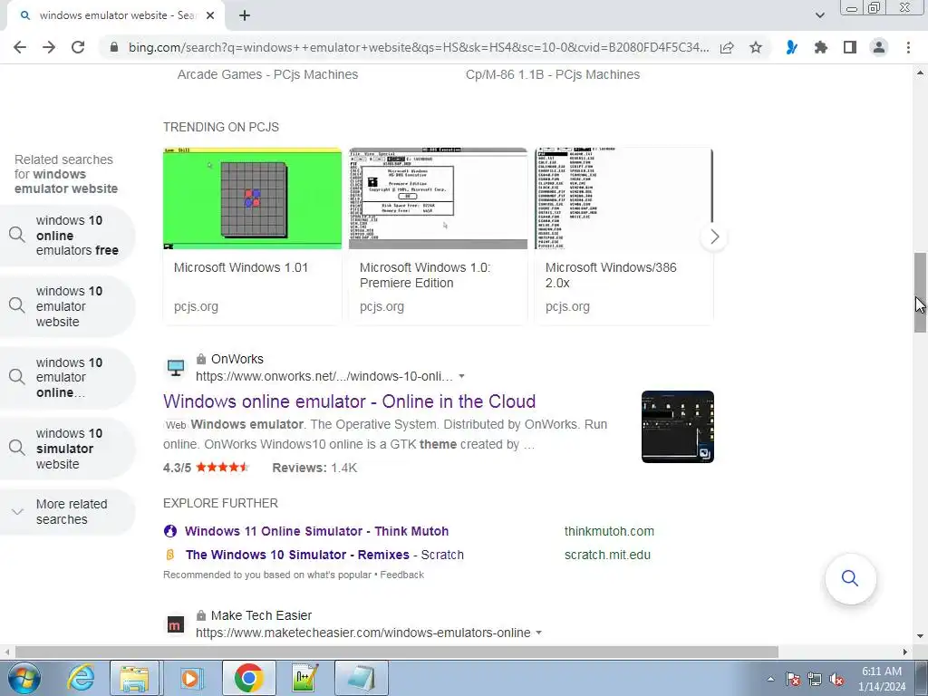The height and width of the screenshot is (696, 928).
Task: Toggle the browser side panel
Action: point(850,47)
